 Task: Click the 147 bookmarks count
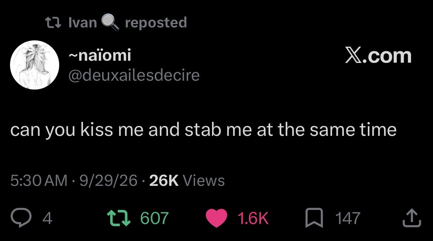(x=348, y=218)
